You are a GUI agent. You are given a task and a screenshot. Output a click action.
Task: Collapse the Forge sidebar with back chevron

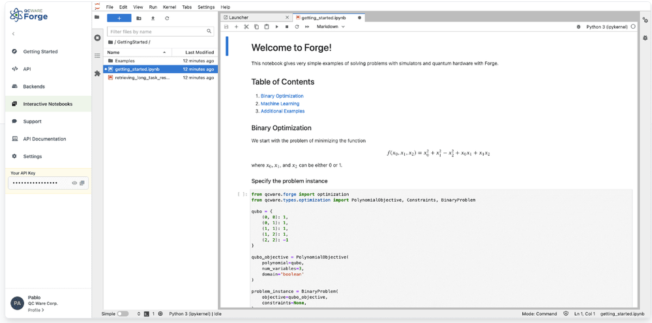coord(13,34)
